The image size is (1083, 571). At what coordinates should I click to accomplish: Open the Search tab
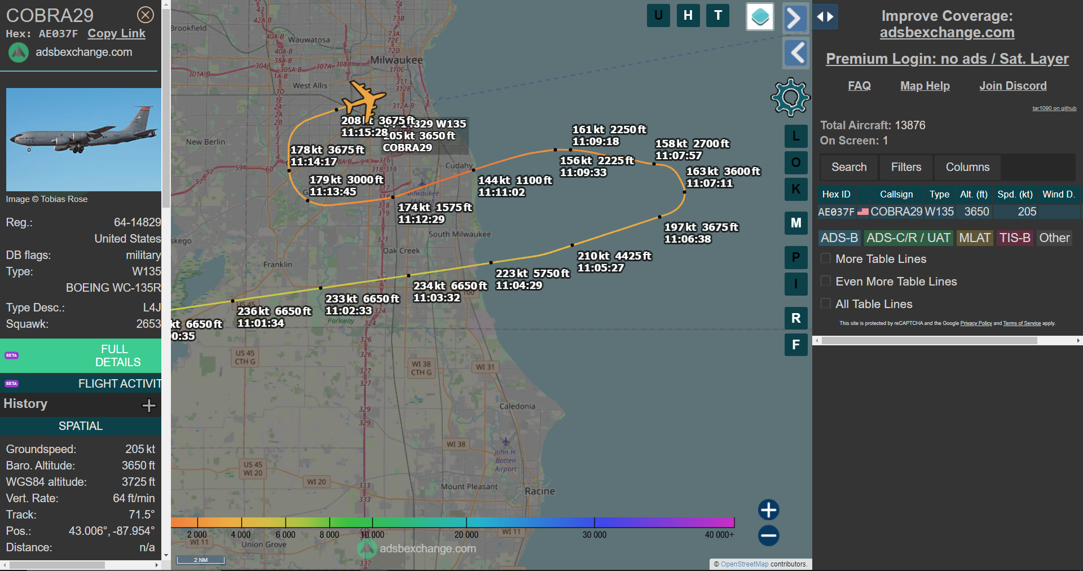coord(849,167)
